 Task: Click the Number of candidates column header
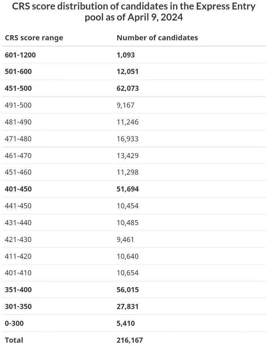(157, 38)
